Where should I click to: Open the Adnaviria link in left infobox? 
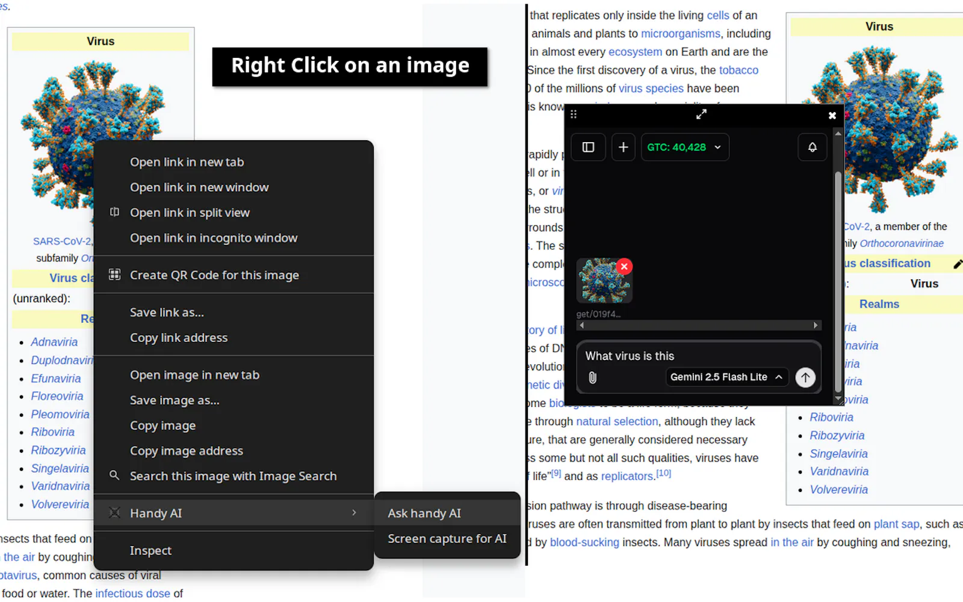54,342
